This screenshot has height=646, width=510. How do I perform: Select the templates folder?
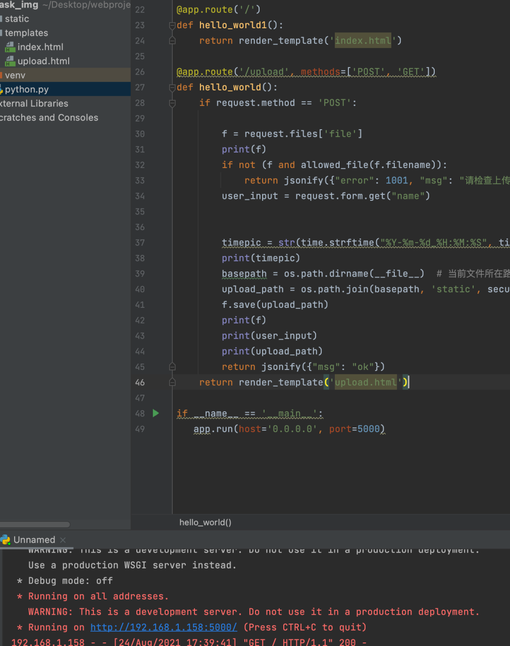click(x=26, y=33)
